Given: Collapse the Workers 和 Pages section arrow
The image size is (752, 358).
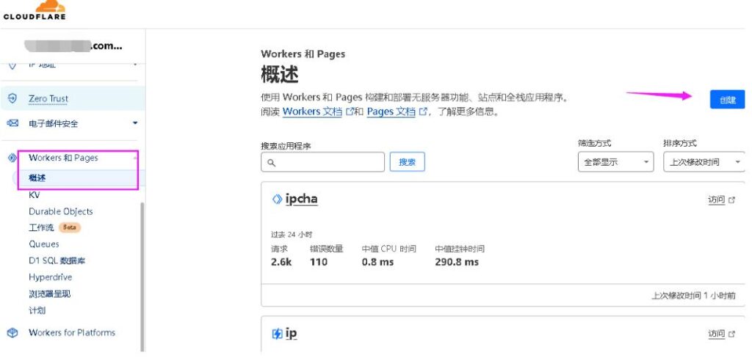Looking at the screenshot, I should (135, 158).
